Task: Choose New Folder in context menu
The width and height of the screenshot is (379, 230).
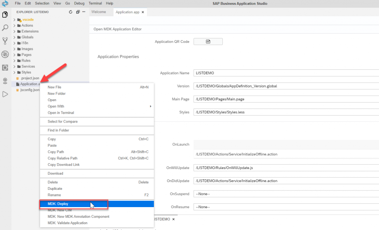Action: [97, 93]
